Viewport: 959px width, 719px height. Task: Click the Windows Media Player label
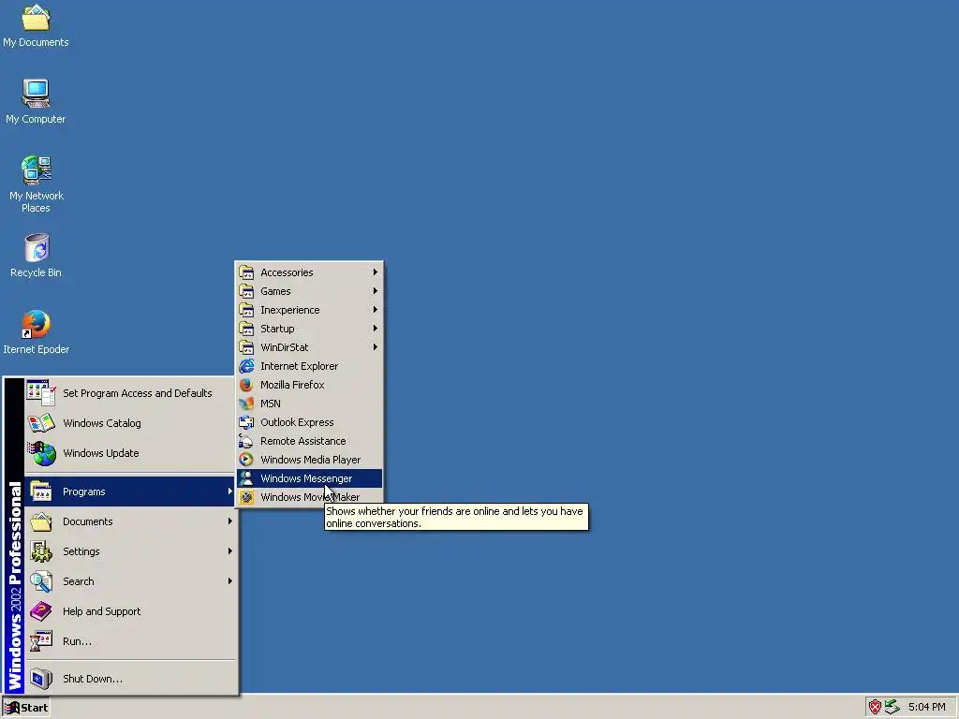311,460
